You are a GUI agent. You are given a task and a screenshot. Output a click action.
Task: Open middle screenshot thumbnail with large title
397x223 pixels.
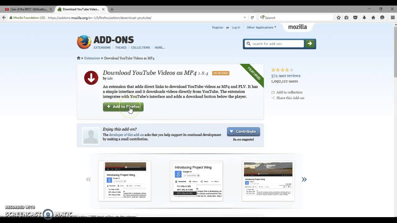(196, 181)
